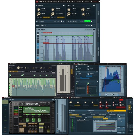Click the INPUT knob in MDrumLeveler
135x135 pixels.
(39, 9)
